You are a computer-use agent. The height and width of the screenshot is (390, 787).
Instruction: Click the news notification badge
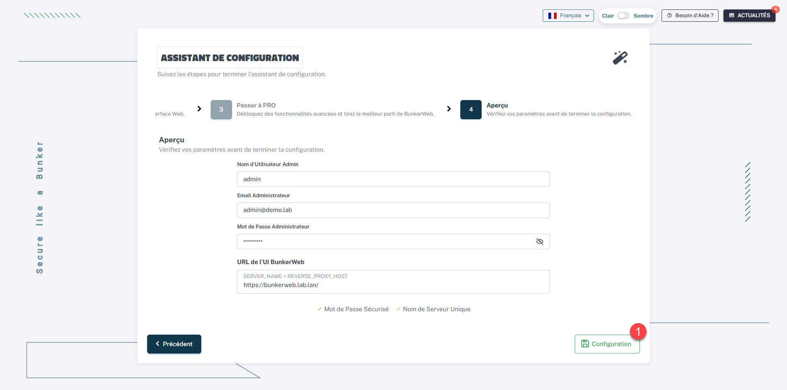click(x=775, y=9)
